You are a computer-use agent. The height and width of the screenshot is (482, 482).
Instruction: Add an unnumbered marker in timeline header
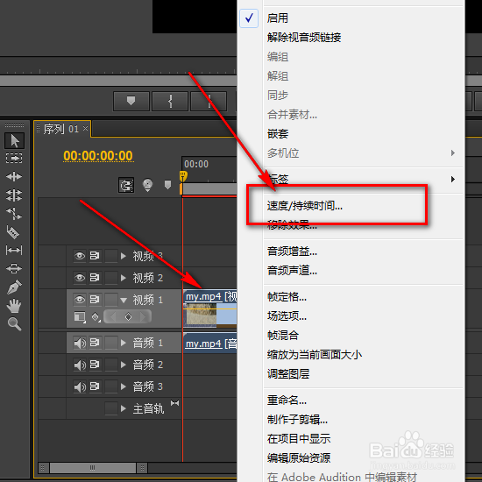point(167,184)
